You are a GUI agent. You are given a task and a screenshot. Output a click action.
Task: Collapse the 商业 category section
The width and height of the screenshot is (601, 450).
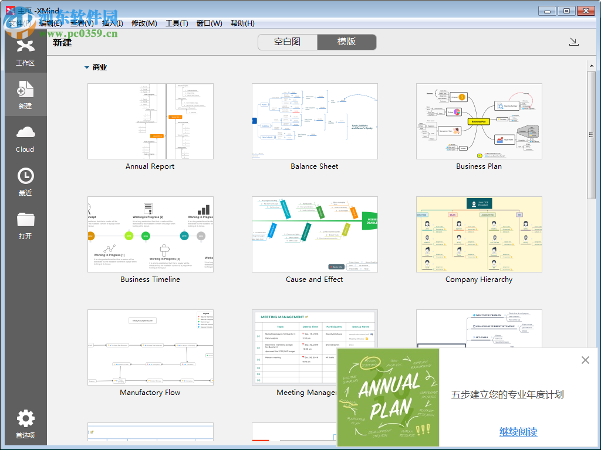click(87, 67)
